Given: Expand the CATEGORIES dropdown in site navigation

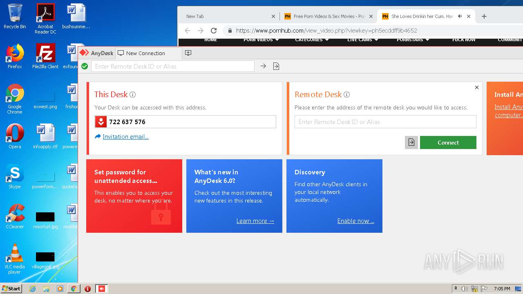Looking at the screenshot, I should pos(312,40).
